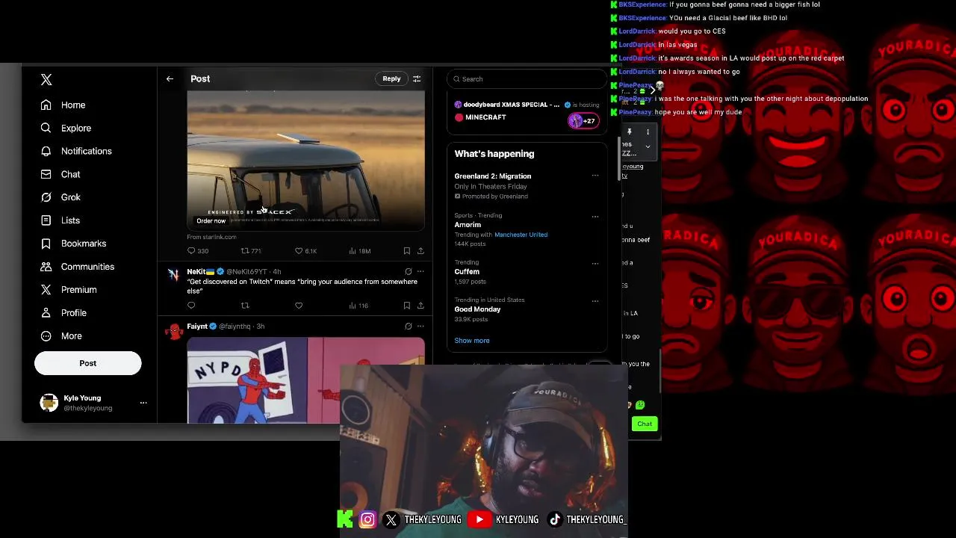Share the Starlink ad post
This screenshot has width=956, height=538.
(420, 251)
